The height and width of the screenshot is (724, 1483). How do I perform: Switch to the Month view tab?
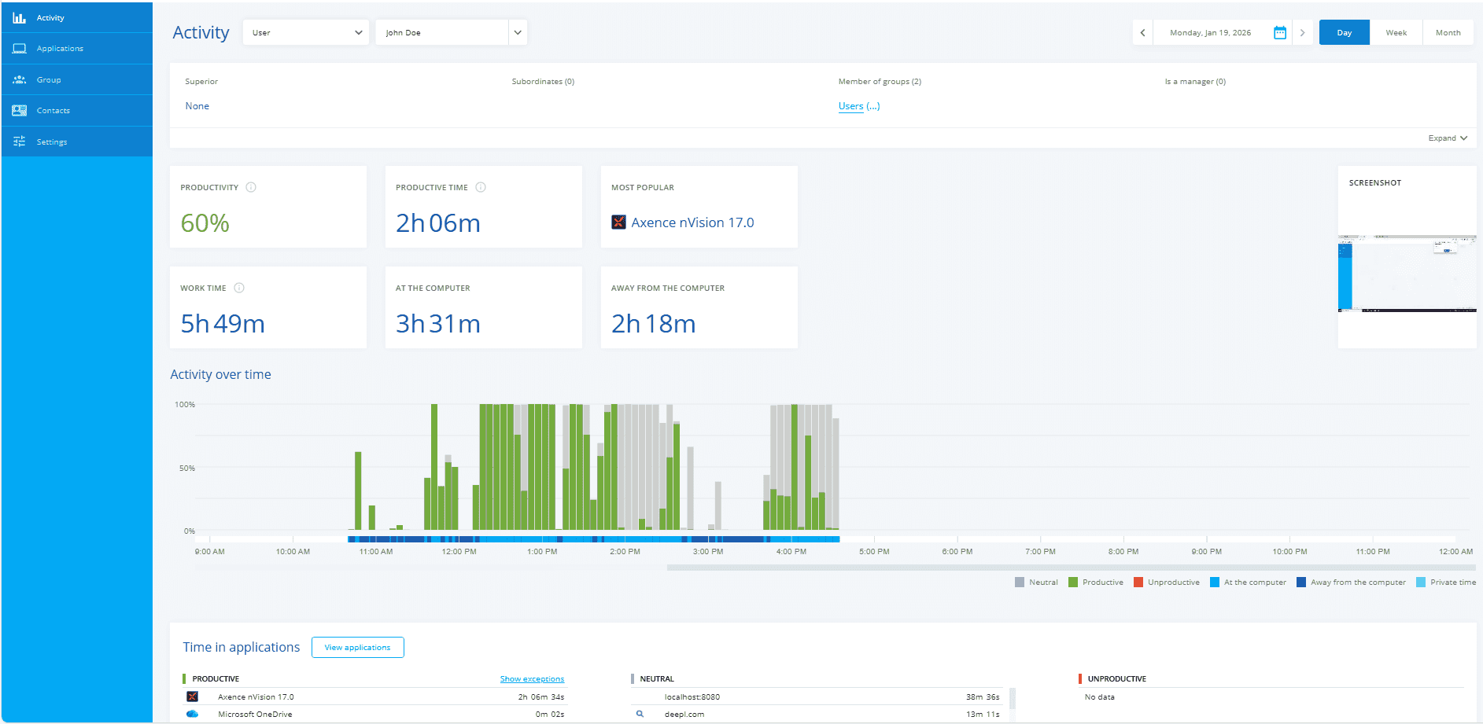pos(1448,33)
